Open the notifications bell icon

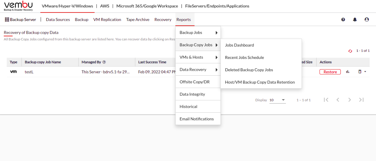[355, 20]
